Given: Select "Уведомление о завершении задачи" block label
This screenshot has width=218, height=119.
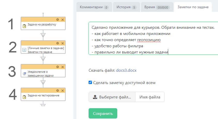Looking at the screenshot, I should (x=41, y=74).
